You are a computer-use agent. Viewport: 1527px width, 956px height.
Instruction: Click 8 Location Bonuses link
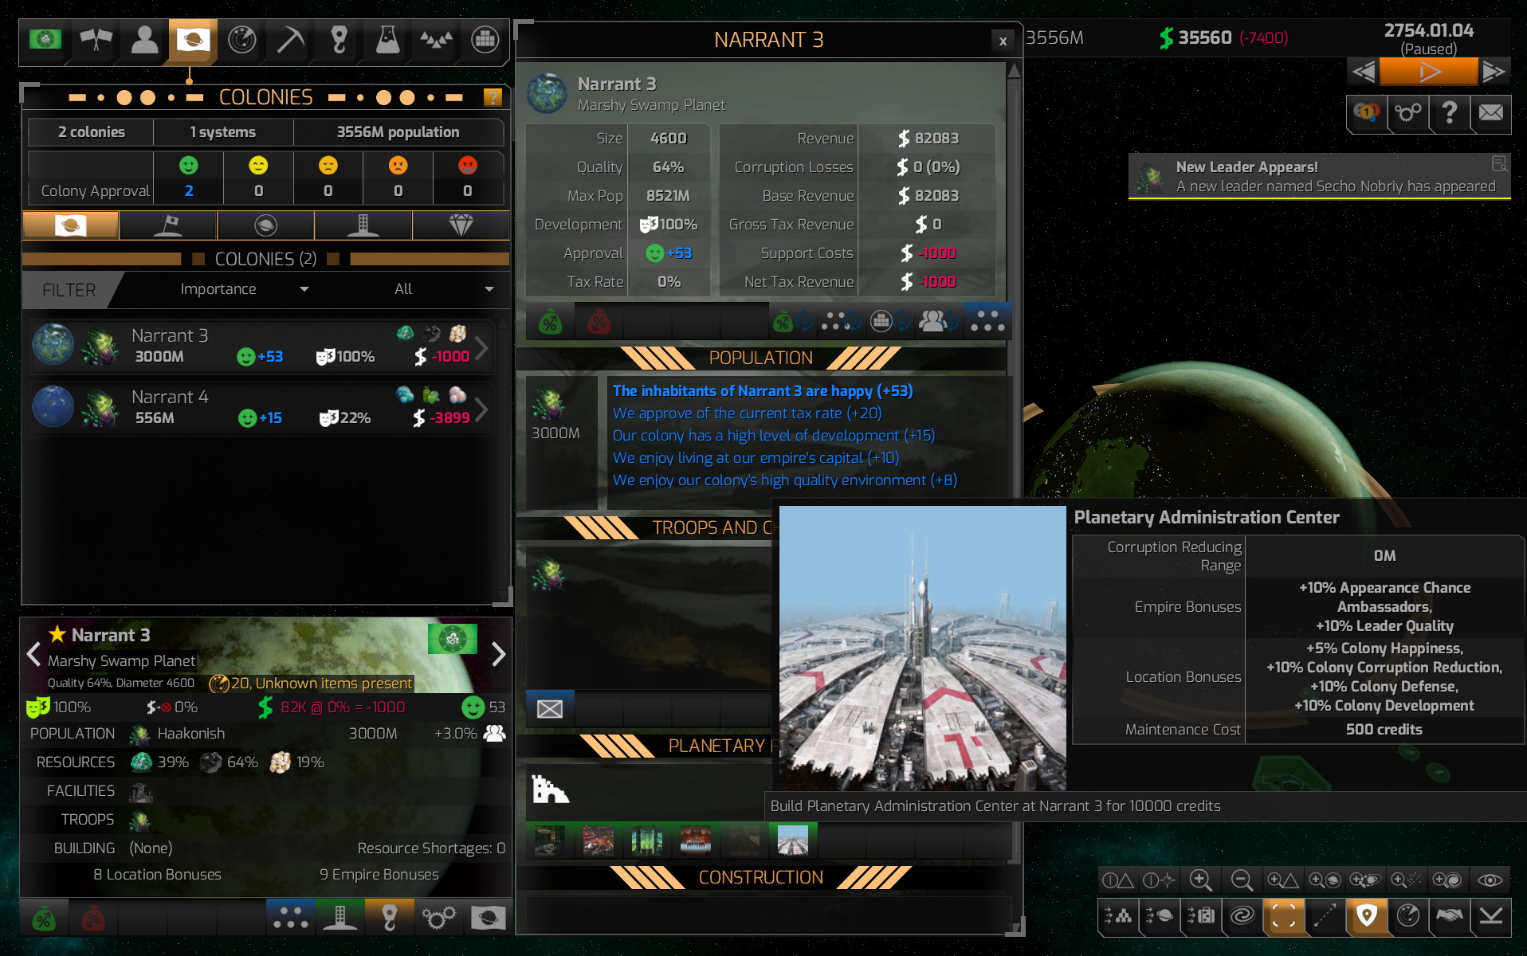click(157, 874)
